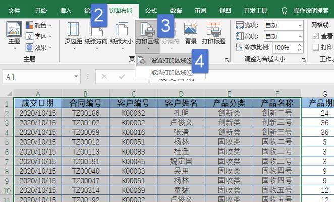
Task: Click the 页边距 (Margins) icon
Action: (x=73, y=33)
